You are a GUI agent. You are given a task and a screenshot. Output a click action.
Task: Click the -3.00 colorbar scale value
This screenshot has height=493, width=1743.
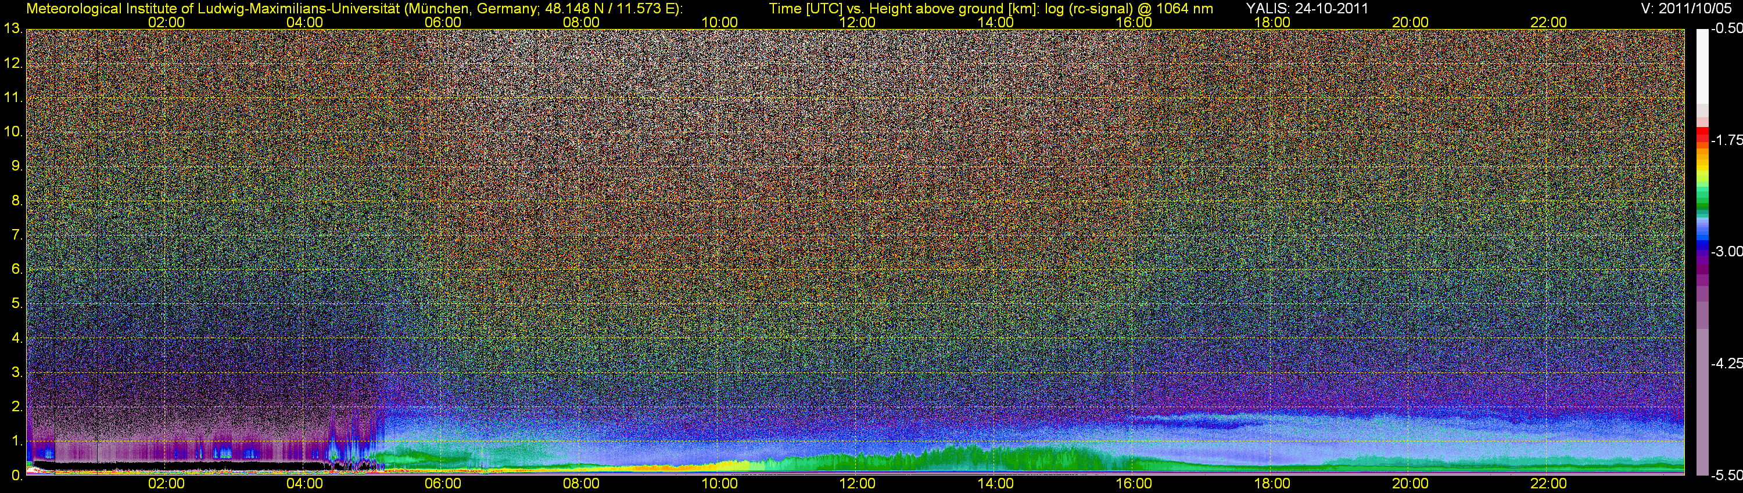pyautogui.click(x=1726, y=252)
